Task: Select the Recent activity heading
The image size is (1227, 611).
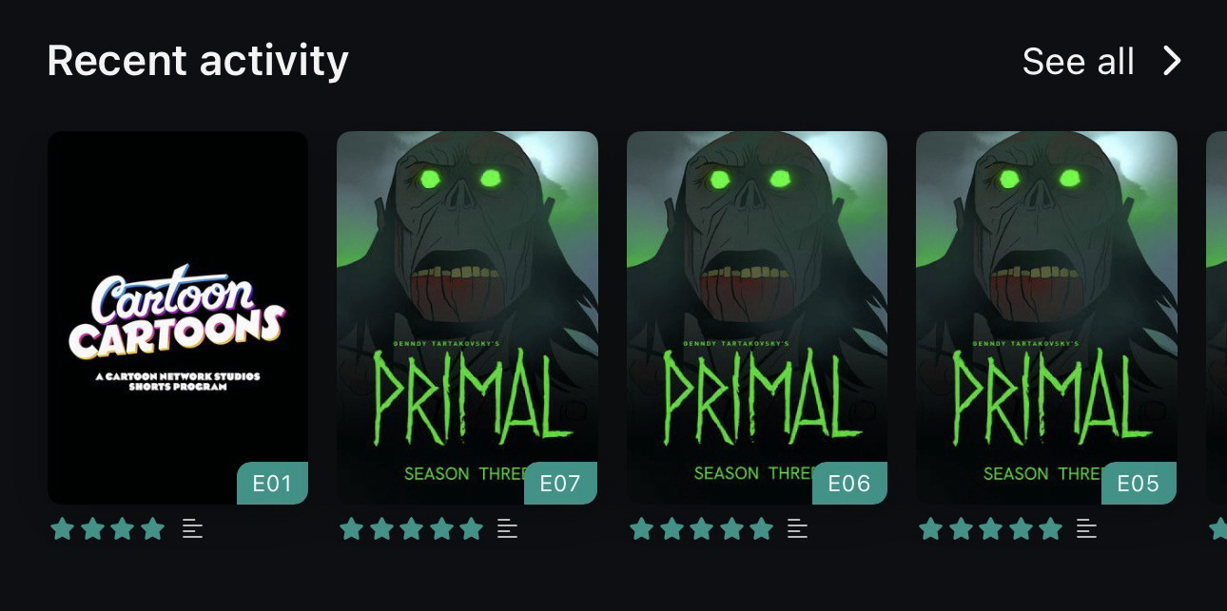Action: (198, 61)
